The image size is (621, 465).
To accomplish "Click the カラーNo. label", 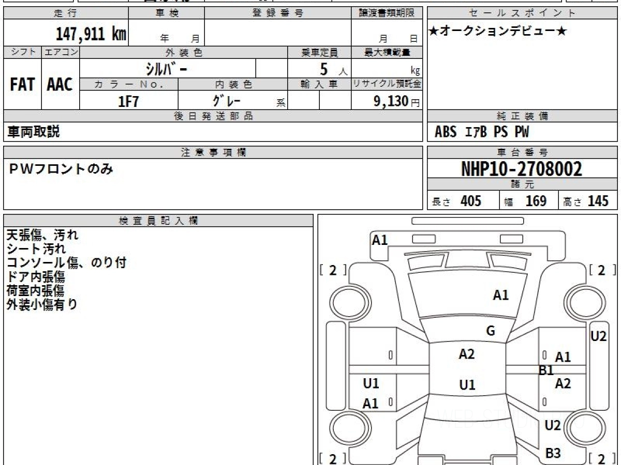I will (129, 84).
